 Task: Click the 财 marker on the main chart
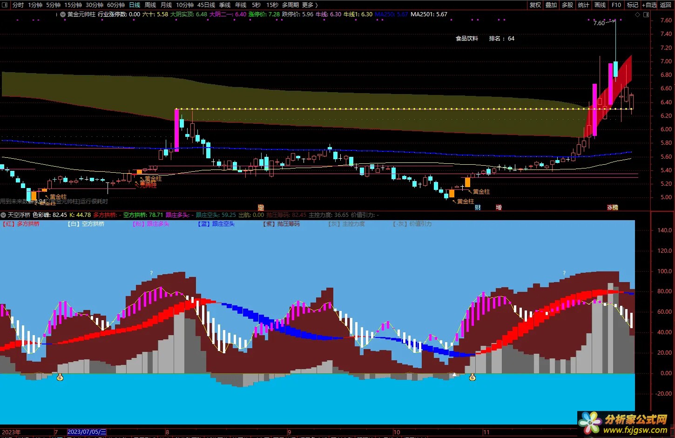point(478,208)
